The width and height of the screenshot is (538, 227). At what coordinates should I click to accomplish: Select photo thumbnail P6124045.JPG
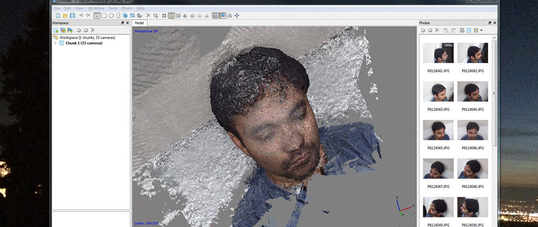[438, 130]
